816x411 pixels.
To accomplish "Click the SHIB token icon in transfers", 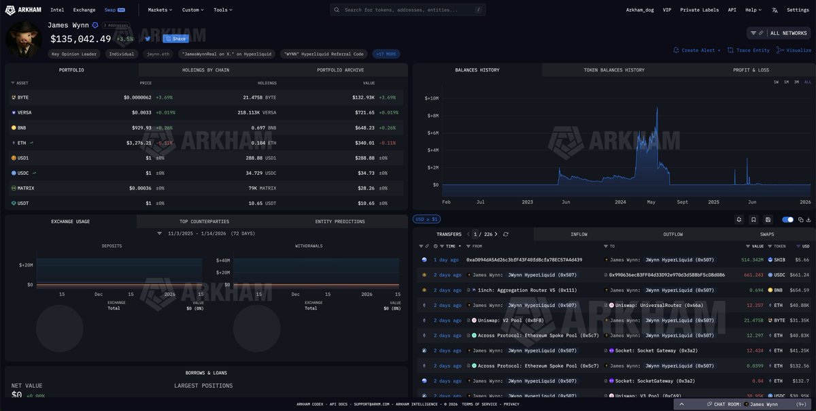I will click(x=770, y=260).
